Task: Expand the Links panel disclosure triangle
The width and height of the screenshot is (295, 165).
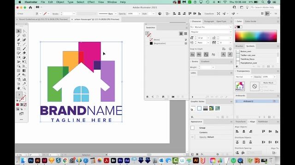Action: pos(192,97)
